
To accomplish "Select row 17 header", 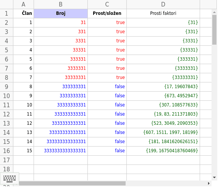I will pos(6,160).
